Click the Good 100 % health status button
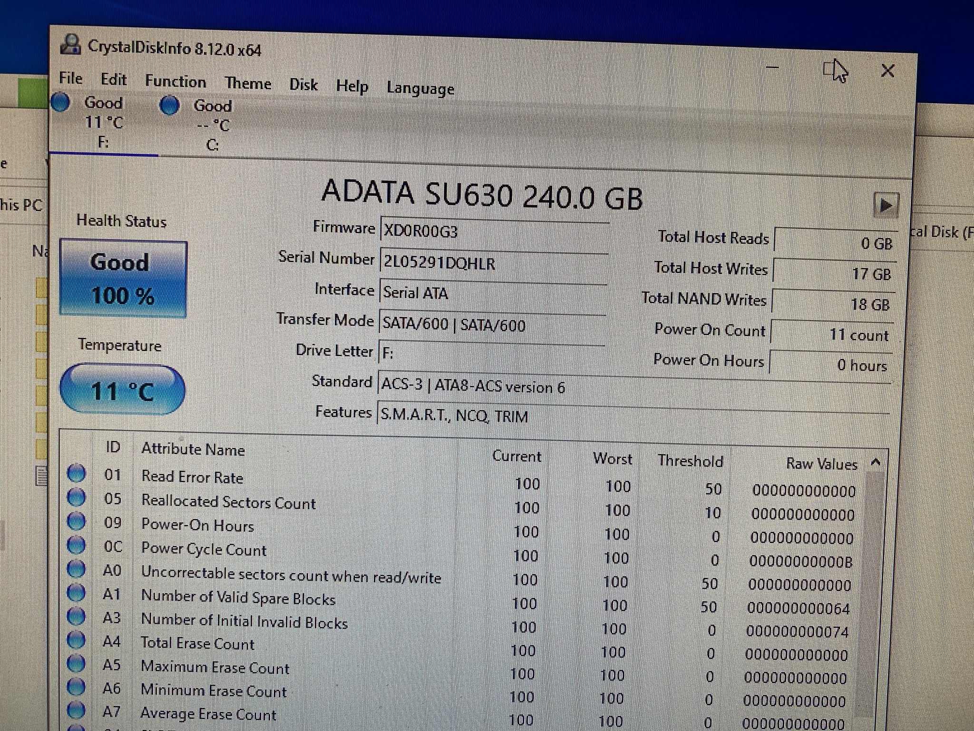Viewport: 974px width, 731px height. click(x=123, y=279)
